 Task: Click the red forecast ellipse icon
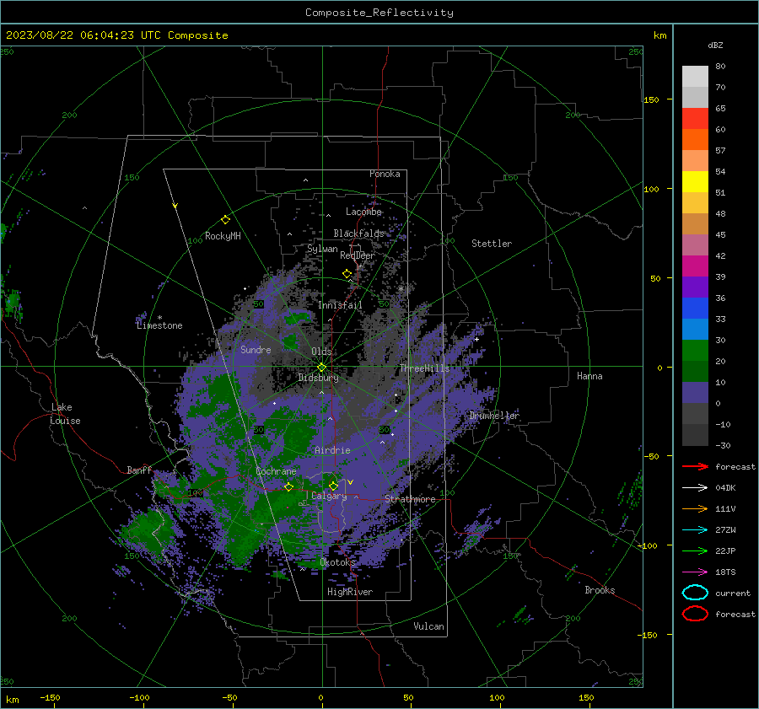click(695, 614)
